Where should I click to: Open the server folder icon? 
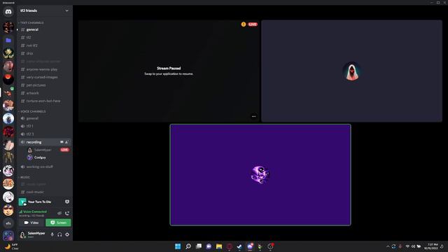[8, 41]
